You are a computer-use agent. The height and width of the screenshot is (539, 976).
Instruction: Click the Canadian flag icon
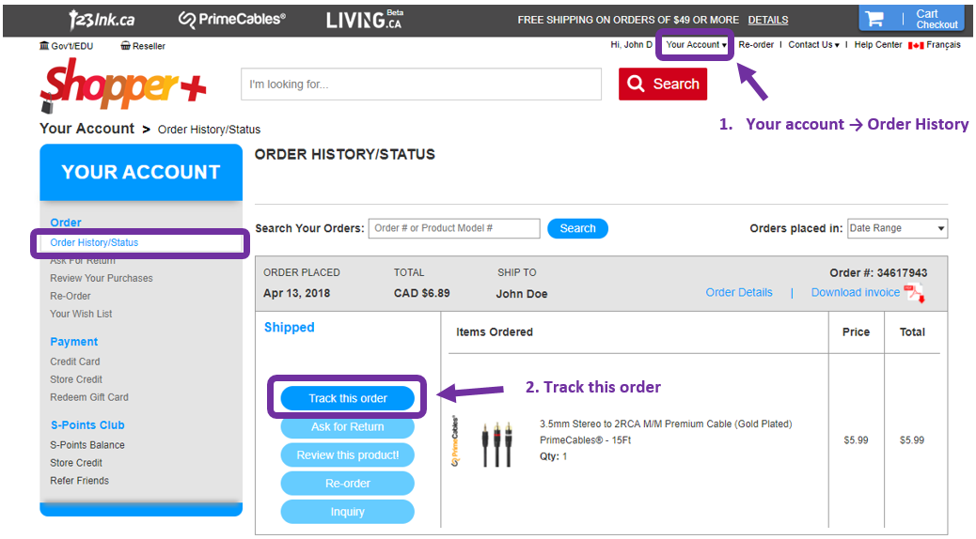(916, 45)
